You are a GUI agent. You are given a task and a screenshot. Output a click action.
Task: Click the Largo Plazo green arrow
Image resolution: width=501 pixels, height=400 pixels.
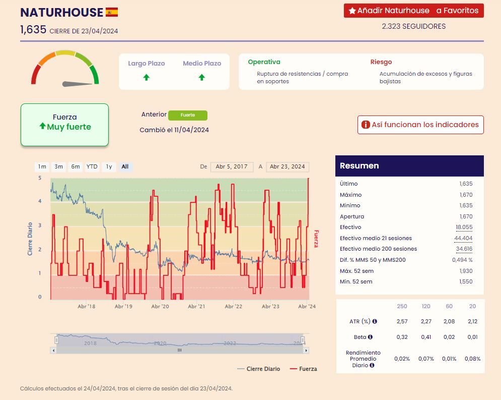pos(146,77)
